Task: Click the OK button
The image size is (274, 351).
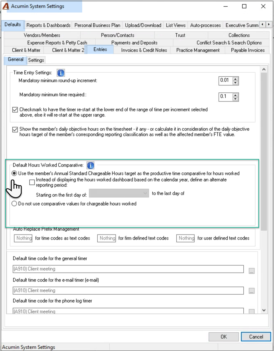Action: 224,337
